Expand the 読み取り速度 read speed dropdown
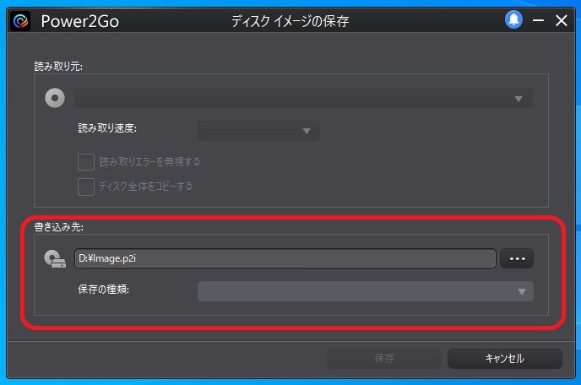Image resolution: width=581 pixels, height=385 pixels. click(258, 130)
